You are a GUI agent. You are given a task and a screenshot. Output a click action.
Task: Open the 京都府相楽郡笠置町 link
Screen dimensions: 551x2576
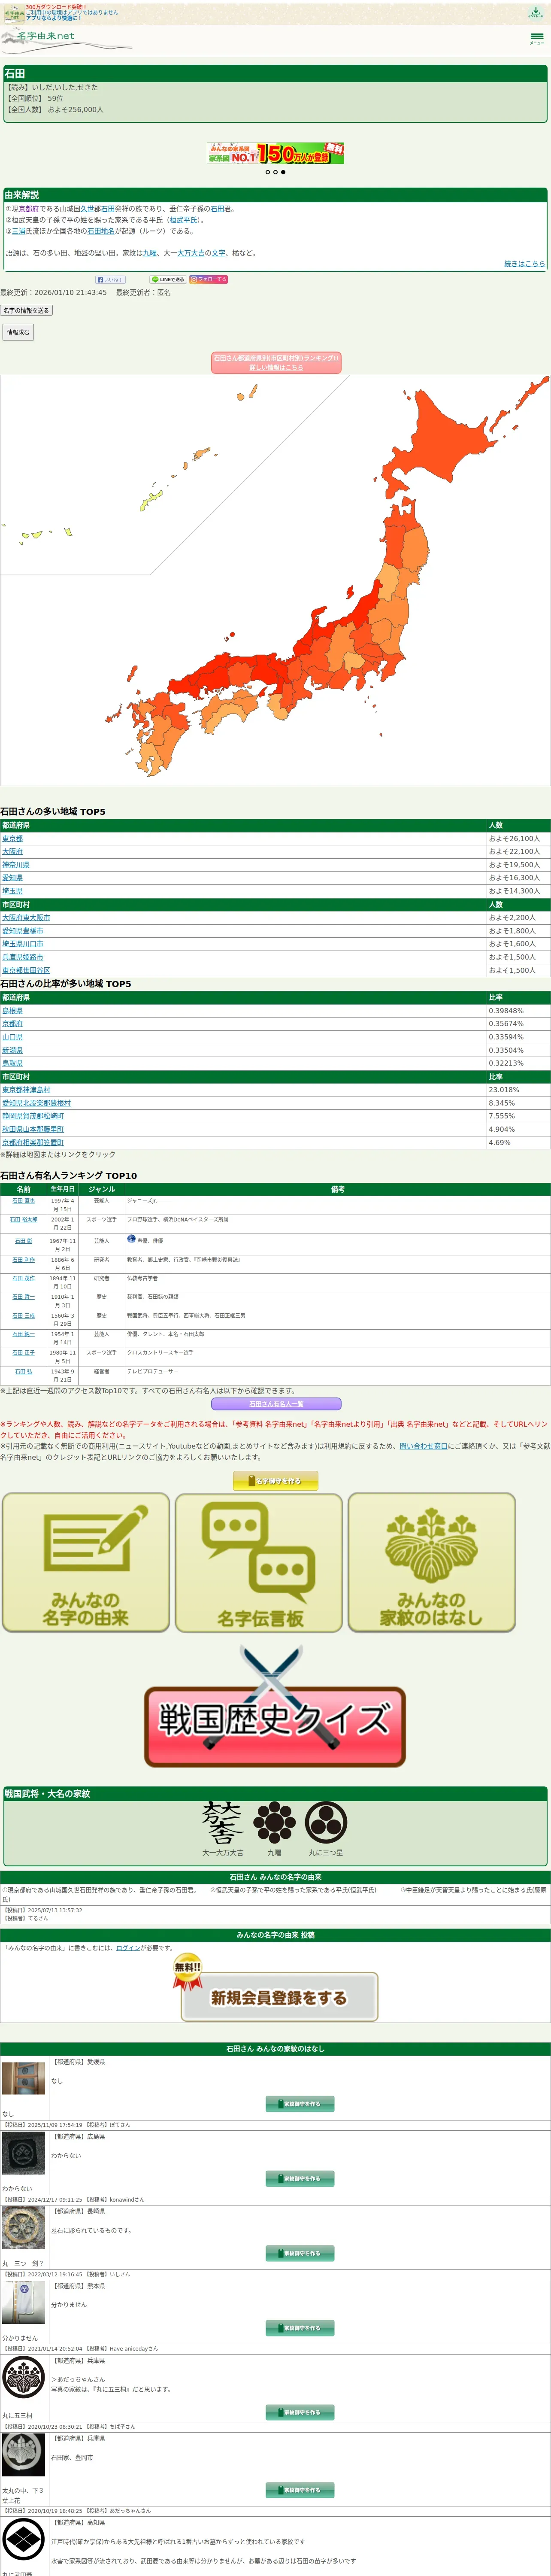click(x=33, y=1142)
